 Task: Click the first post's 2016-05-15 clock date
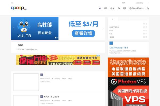coord(45,78)
